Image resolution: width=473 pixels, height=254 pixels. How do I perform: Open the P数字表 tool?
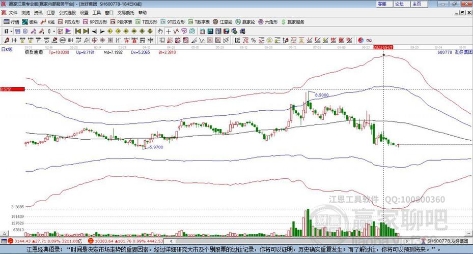tap(121, 22)
